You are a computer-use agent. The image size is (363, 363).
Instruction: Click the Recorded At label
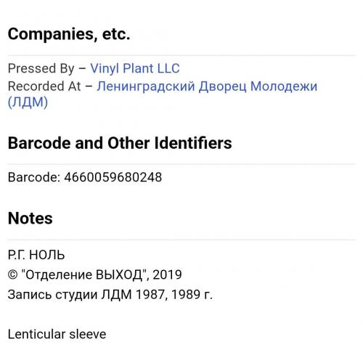[44, 86]
